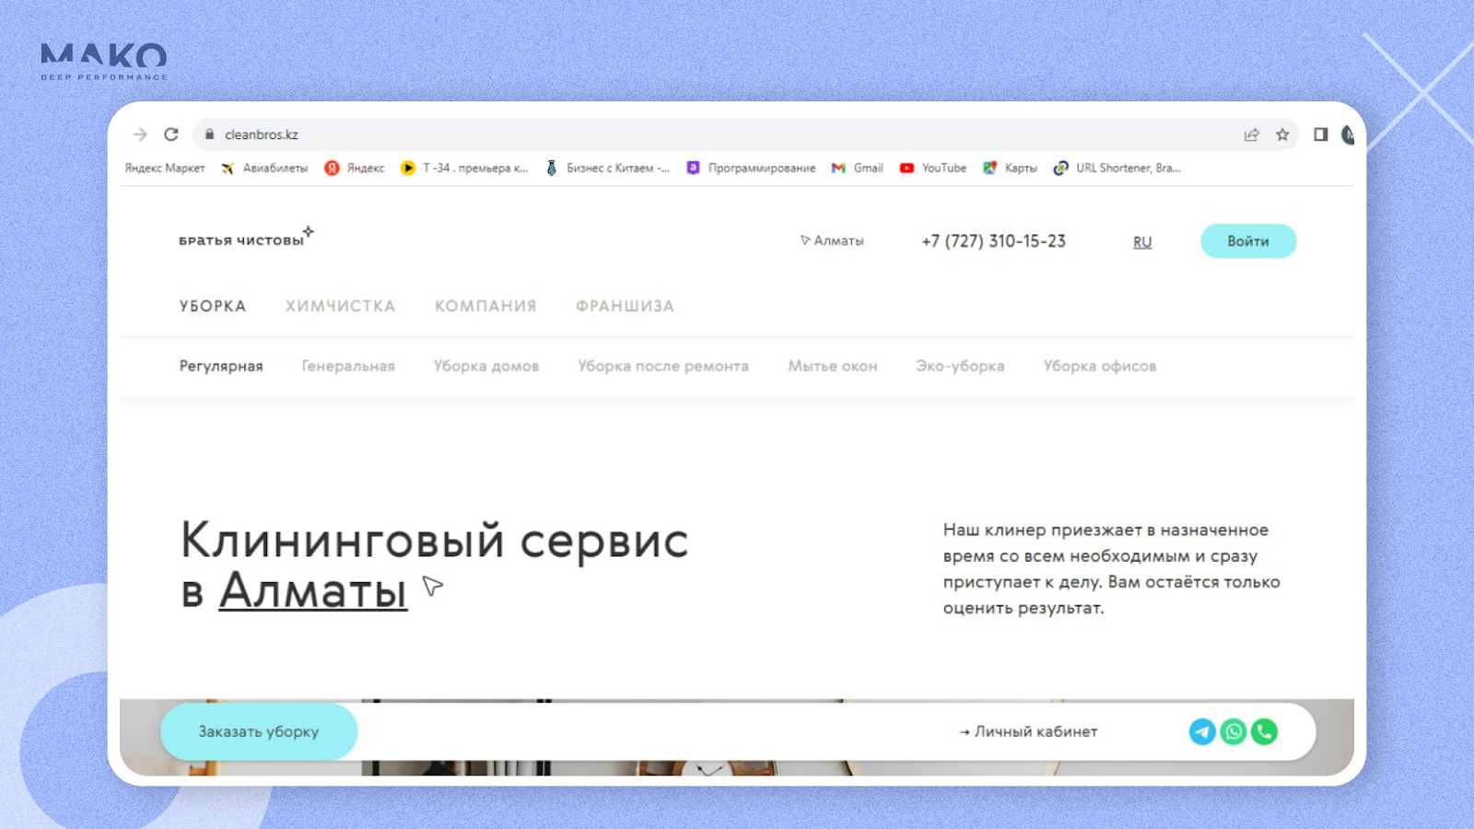This screenshot has height=829, width=1474.
Task: Switch to the Генеральная cleaning tab
Action: click(x=348, y=366)
